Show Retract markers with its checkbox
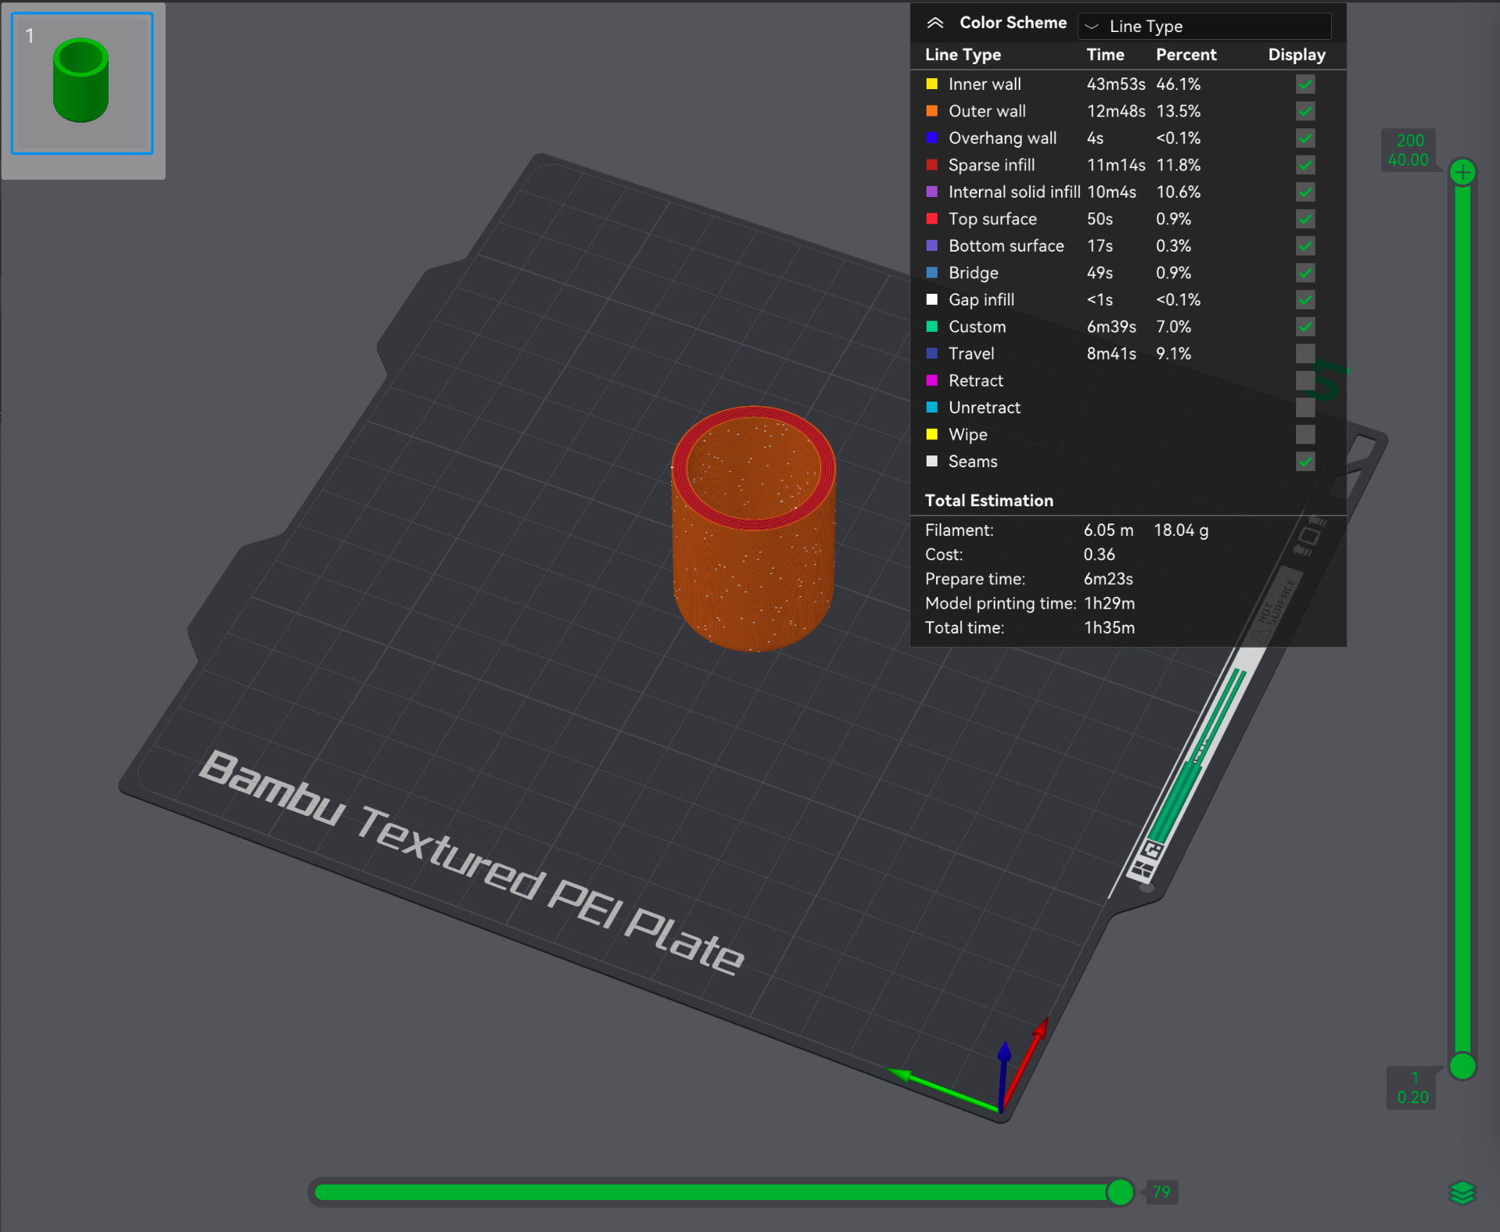 pyautogui.click(x=1305, y=380)
